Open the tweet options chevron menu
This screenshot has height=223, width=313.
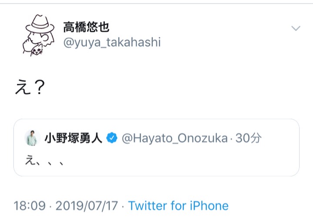[296, 29]
